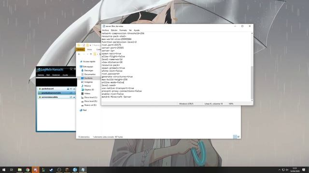Open Archivo menu in Notepad
This screenshot has width=309, height=173.
(x=105, y=30)
